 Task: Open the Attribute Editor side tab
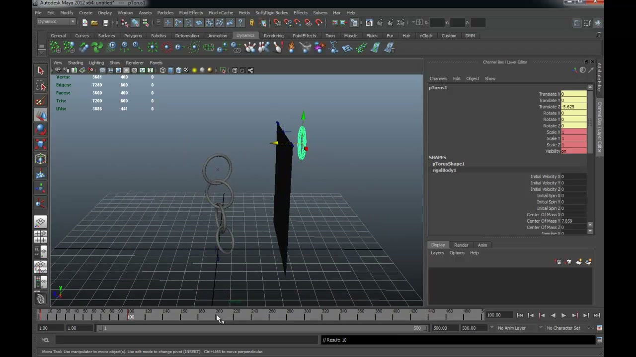click(600, 77)
